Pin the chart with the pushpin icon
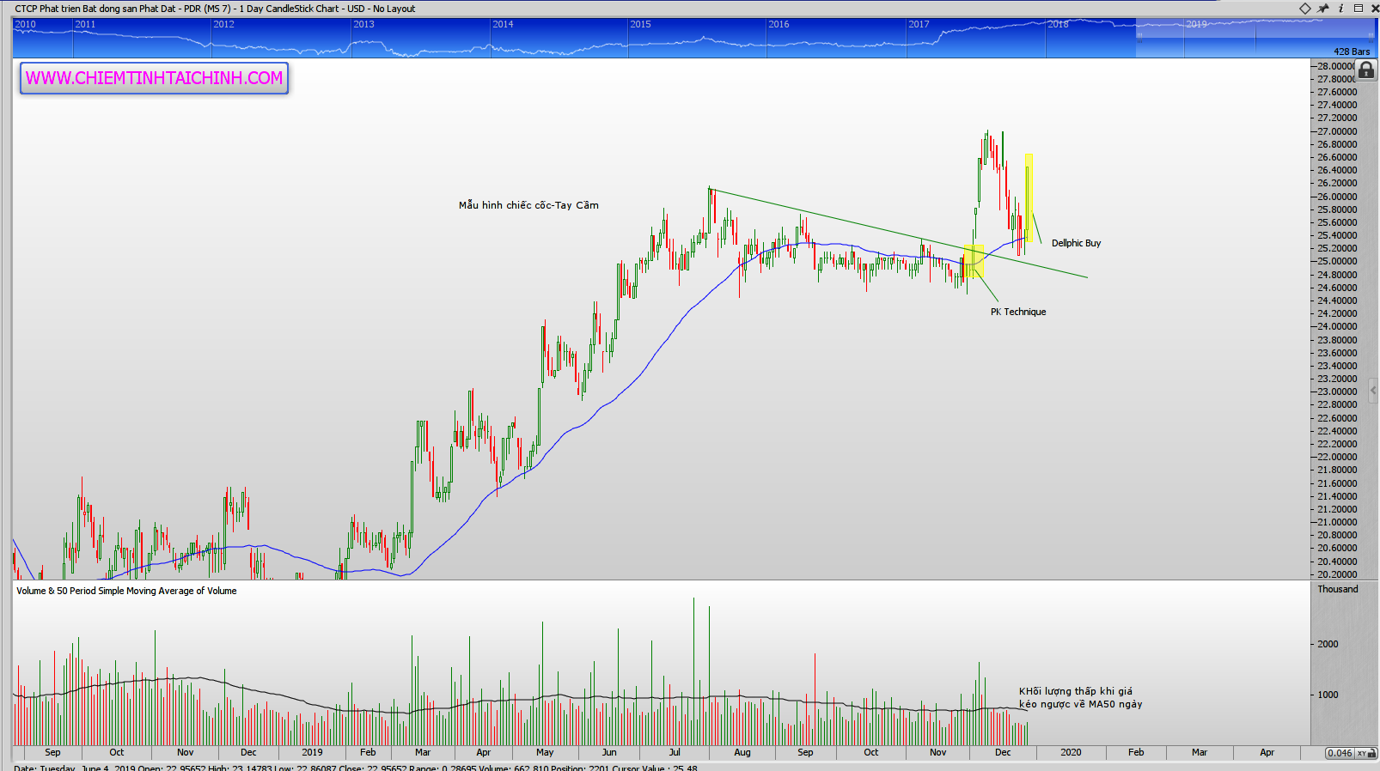This screenshot has width=1380, height=771. [1323, 9]
